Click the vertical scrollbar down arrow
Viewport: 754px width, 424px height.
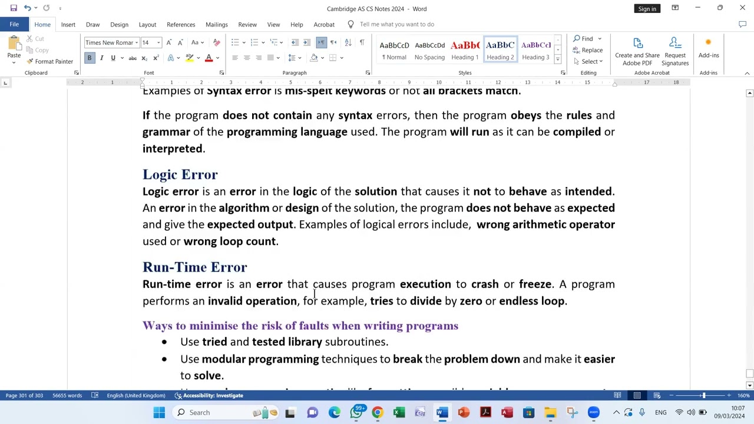[749, 385]
